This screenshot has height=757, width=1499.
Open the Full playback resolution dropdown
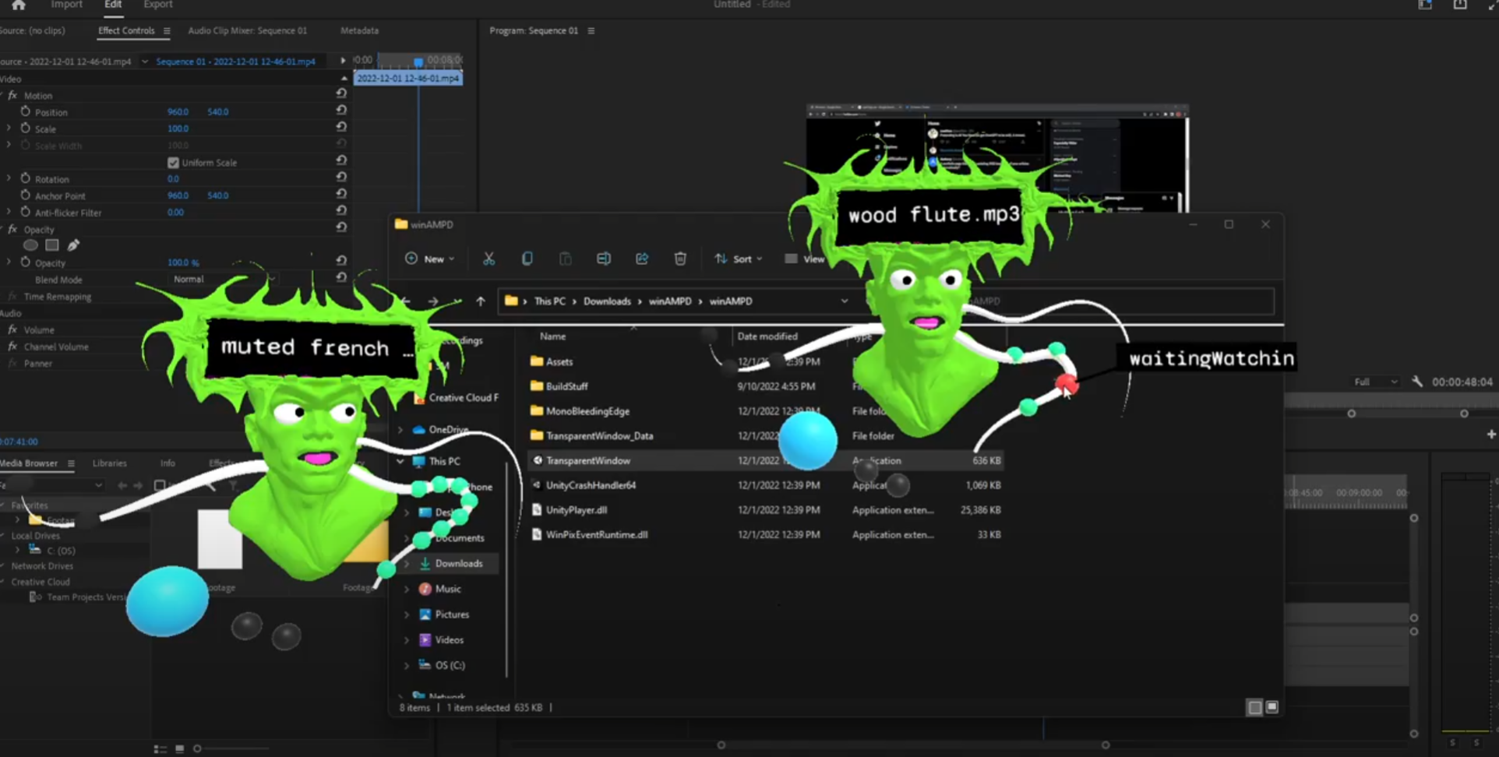coord(1376,382)
